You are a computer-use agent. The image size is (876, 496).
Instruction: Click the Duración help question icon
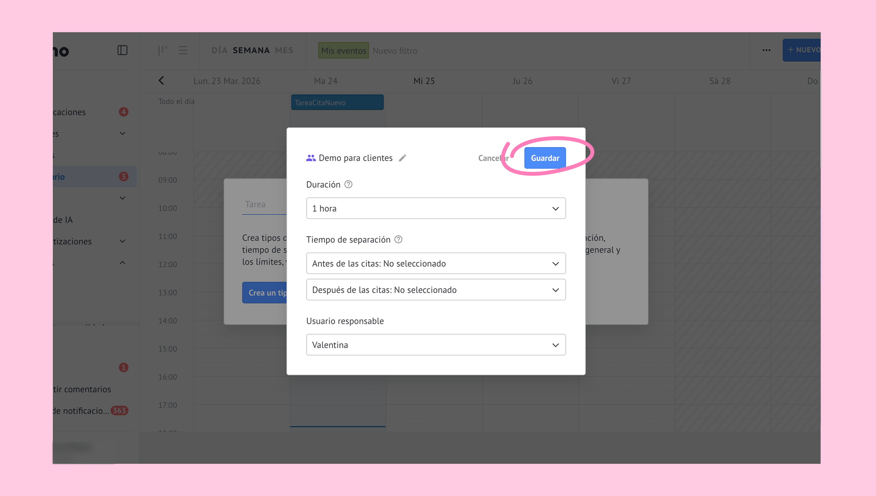(348, 185)
